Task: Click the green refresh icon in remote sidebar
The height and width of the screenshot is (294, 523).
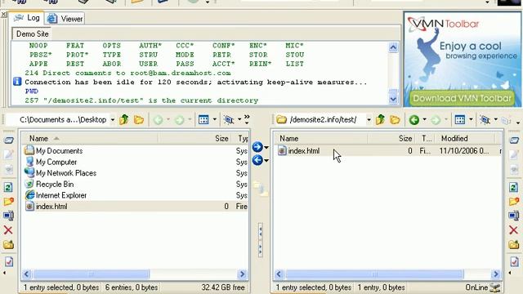Action: coord(514,187)
